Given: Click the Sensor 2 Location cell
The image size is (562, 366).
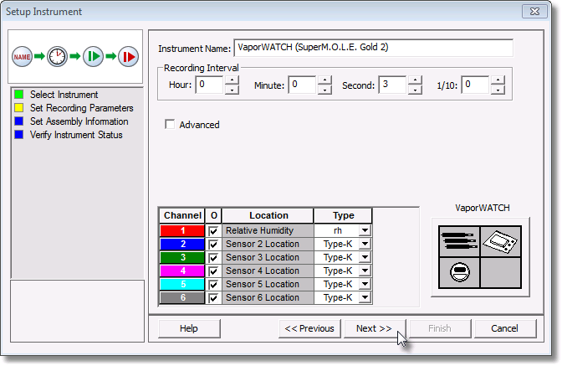Looking at the screenshot, I should point(268,244).
